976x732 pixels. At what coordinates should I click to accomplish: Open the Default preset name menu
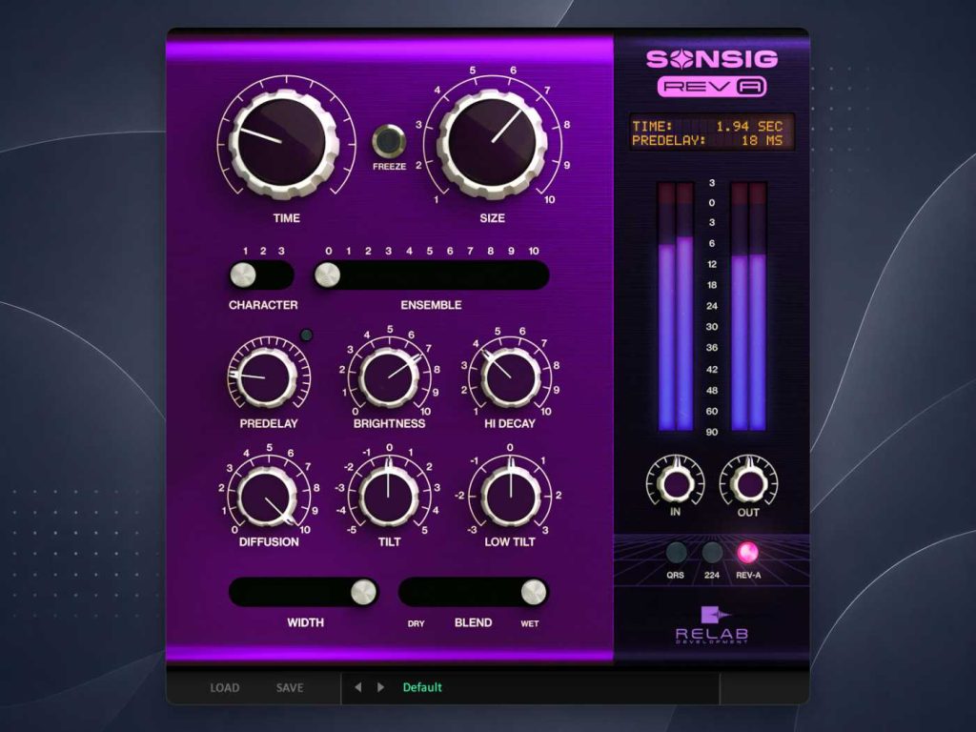pos(422,687)
